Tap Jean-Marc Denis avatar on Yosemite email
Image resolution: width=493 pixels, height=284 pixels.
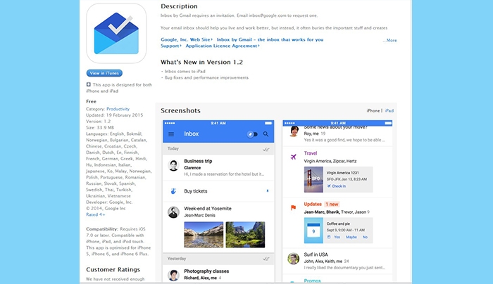(173, 212)
